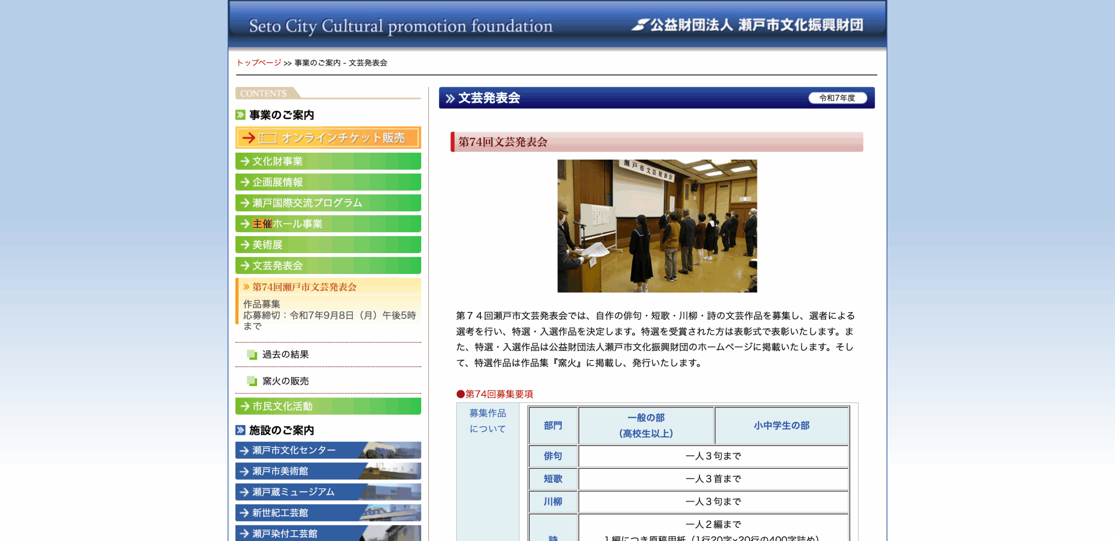Click the arrow icon on 市民文化活動 button
This screenshot has width=1115, height=541.
pos(245,406)
